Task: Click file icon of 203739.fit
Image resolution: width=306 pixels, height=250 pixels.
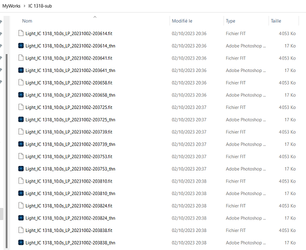Action: [x=21, y=131]
